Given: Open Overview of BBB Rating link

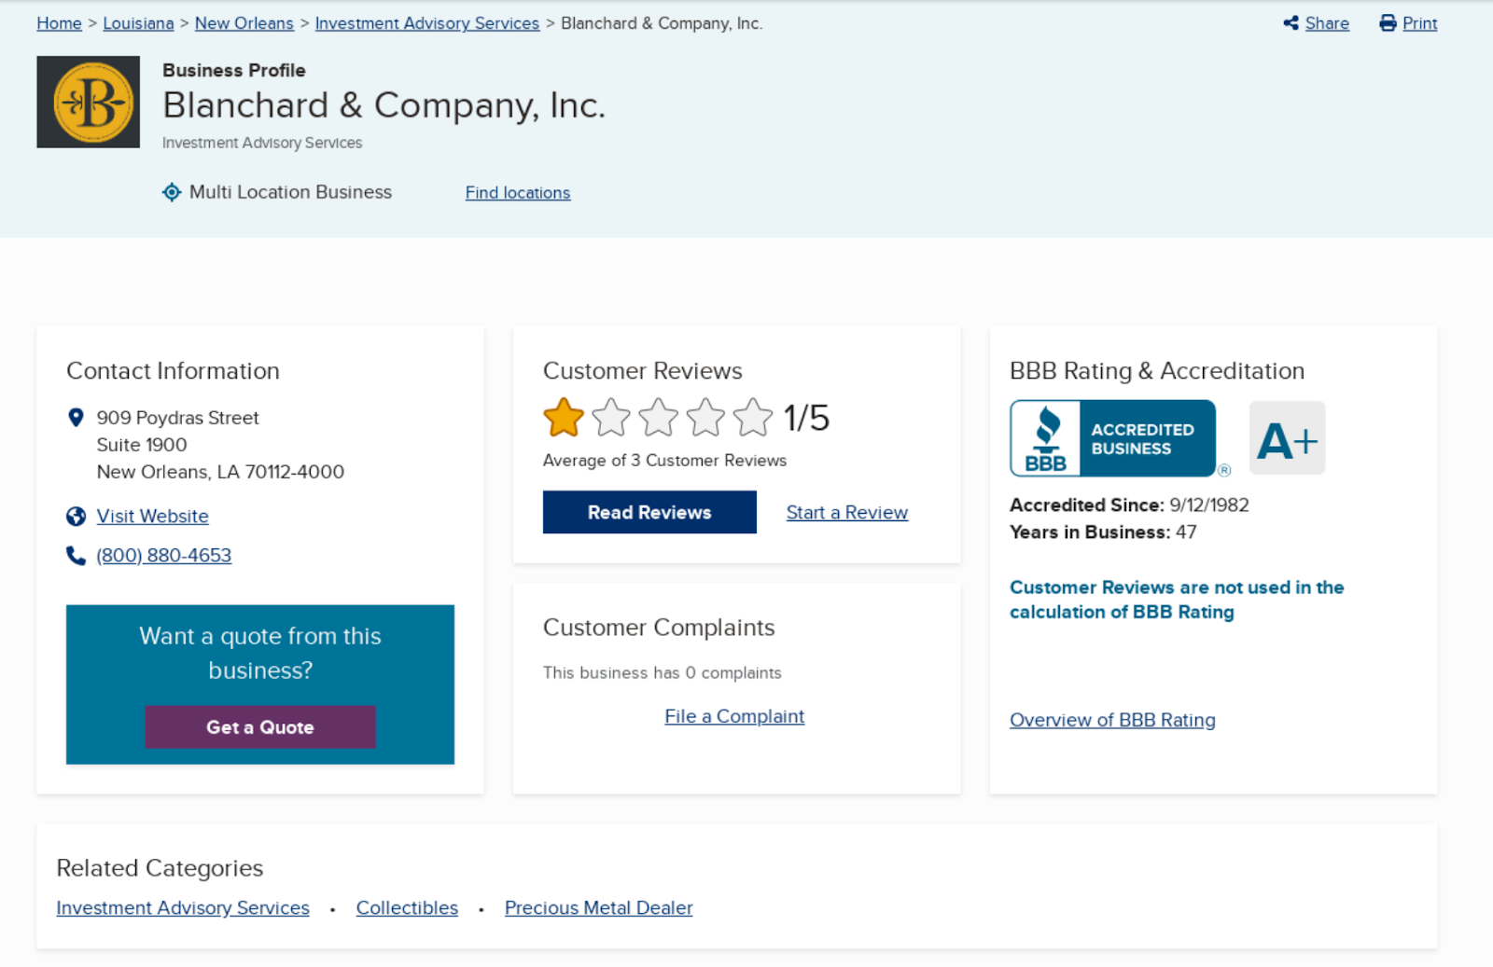Looking at the screenshot, I should 1112,720.
